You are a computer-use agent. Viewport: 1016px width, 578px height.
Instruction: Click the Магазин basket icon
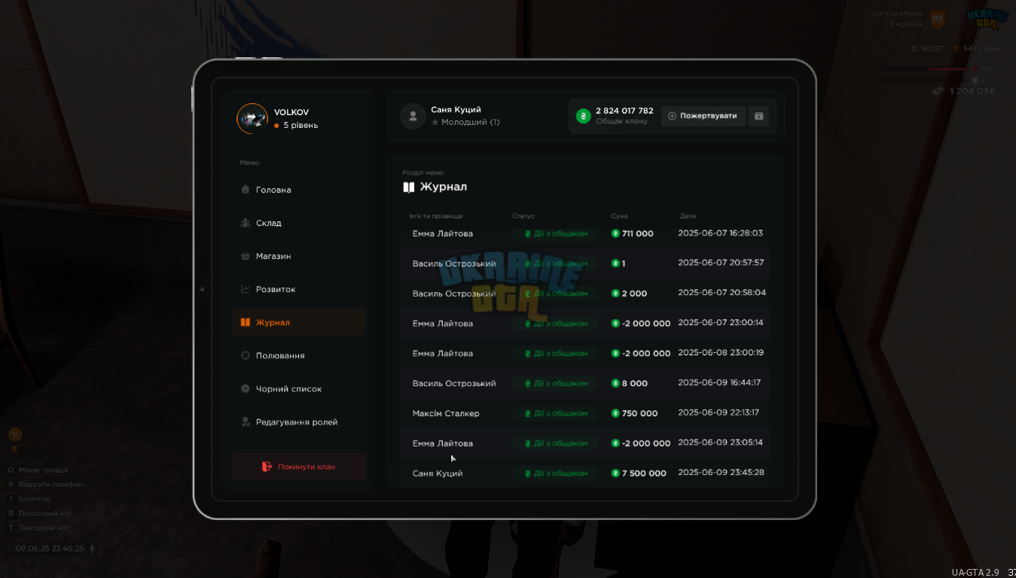click(245, 256)
